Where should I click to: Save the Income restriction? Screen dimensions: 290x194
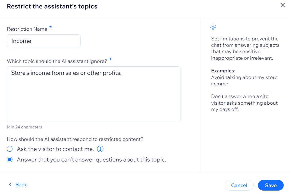pos(271,185)
